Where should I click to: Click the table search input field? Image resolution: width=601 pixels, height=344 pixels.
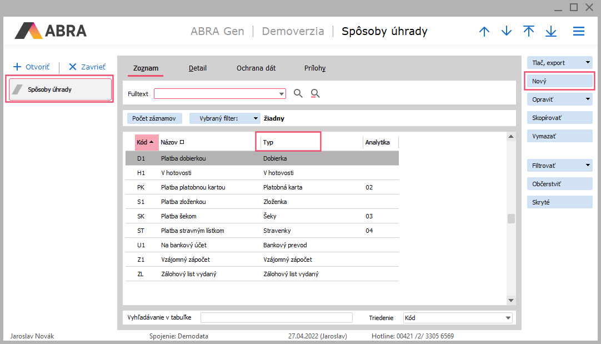[x=276, y=318]
